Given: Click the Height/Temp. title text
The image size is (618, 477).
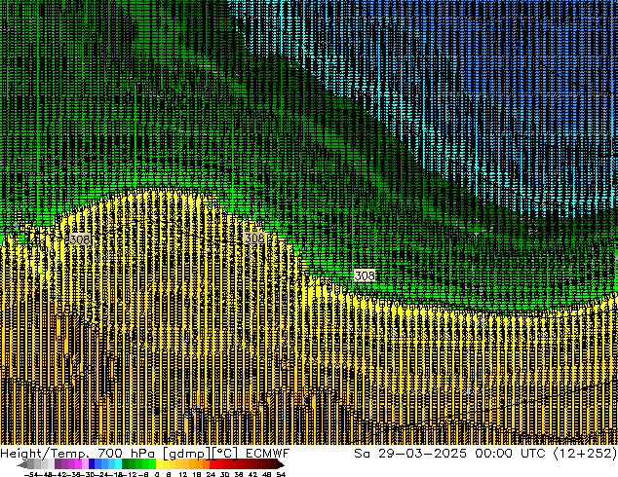Looking at the screenshot, I should point(45,454).
